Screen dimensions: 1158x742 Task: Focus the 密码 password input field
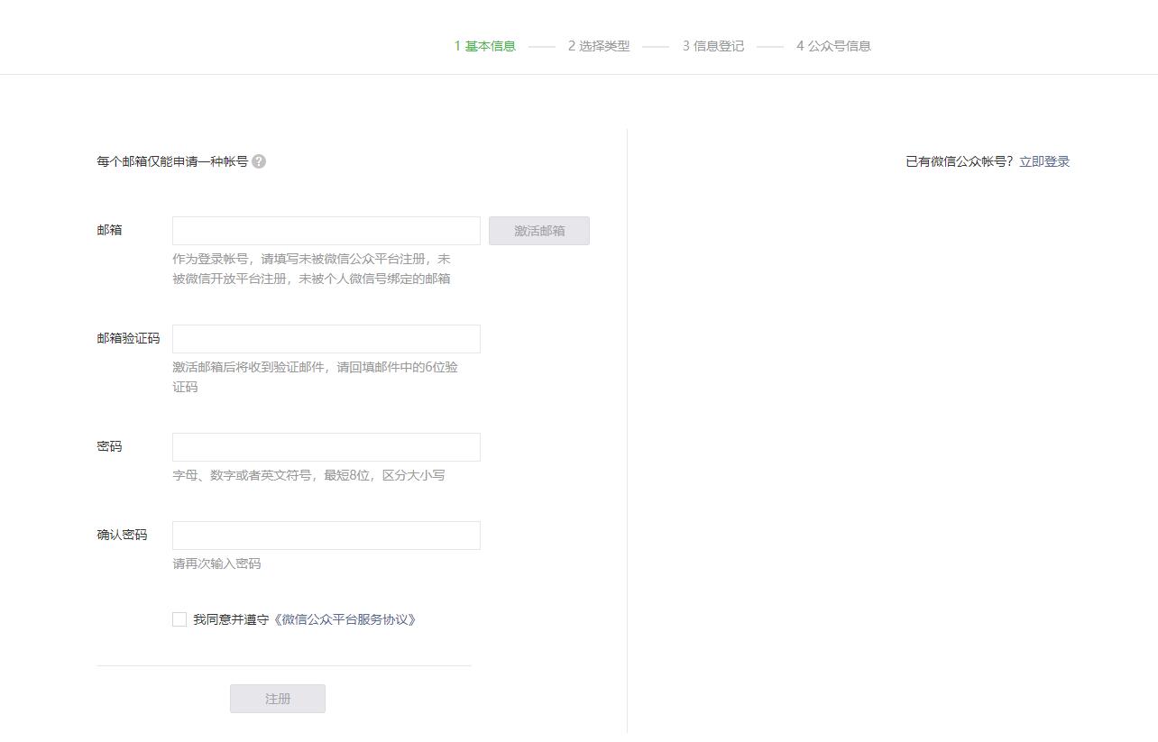[326, 447]
